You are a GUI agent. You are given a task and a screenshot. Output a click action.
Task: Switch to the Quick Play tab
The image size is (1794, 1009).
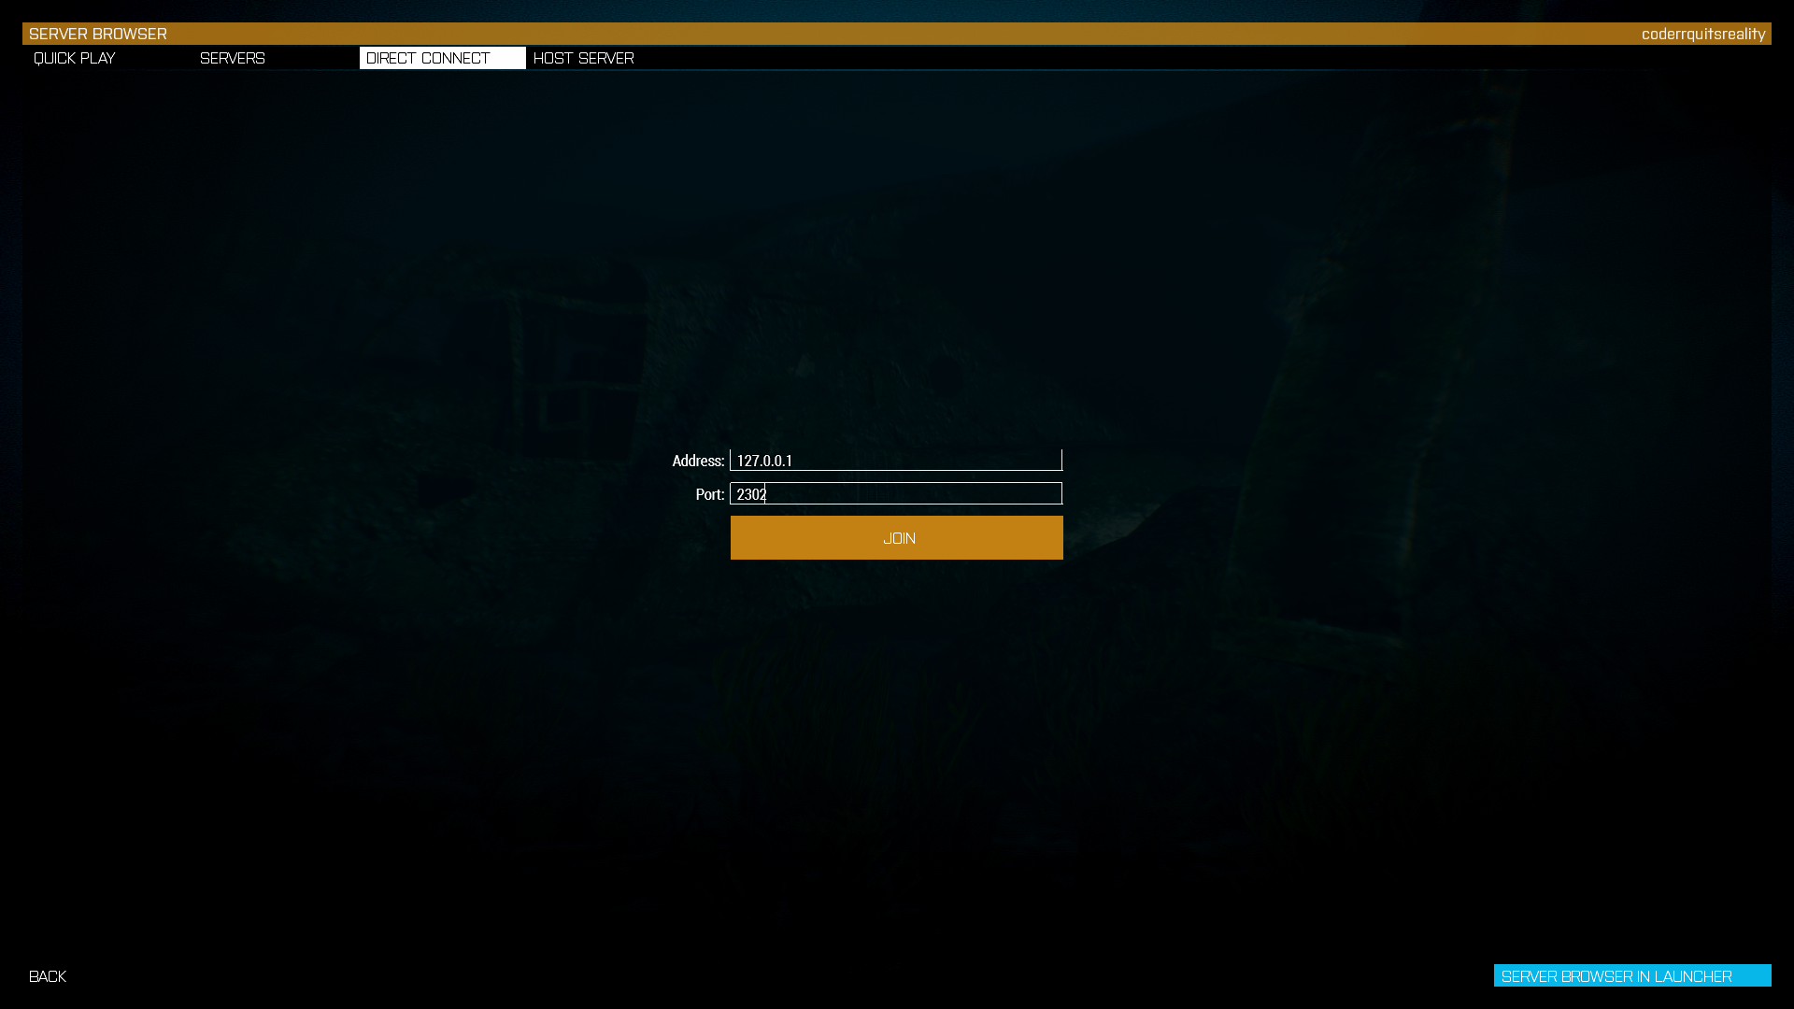[109, 58]
